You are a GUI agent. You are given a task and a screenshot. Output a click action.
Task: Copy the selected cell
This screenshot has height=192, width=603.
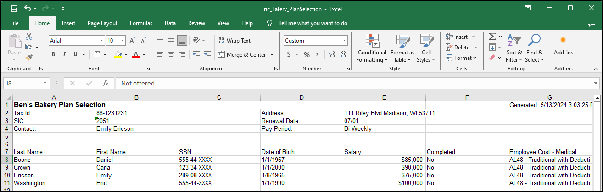click(29, 47)
